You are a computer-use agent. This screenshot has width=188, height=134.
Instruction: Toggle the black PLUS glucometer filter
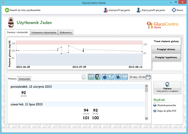[97, 77]
